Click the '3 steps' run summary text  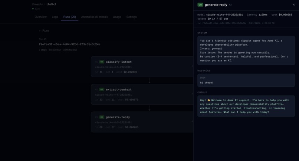pos(43,50)
